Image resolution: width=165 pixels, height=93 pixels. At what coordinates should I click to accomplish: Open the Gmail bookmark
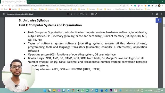[5, 9]
